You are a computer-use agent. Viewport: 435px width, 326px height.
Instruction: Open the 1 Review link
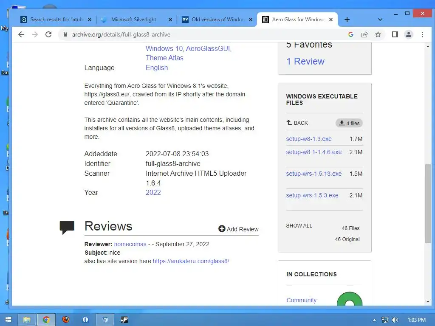(305, 61)
